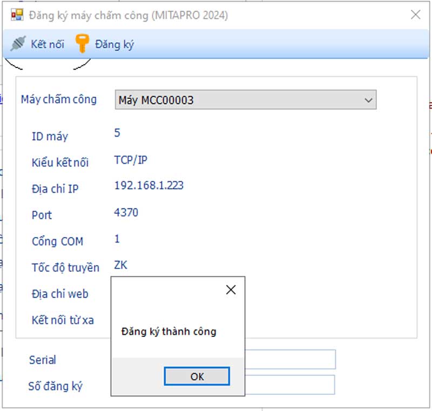This screenshot has height=411, width=432.
Task: Click the Kết nối từ xa label
Action: click(x=62, y=320)
